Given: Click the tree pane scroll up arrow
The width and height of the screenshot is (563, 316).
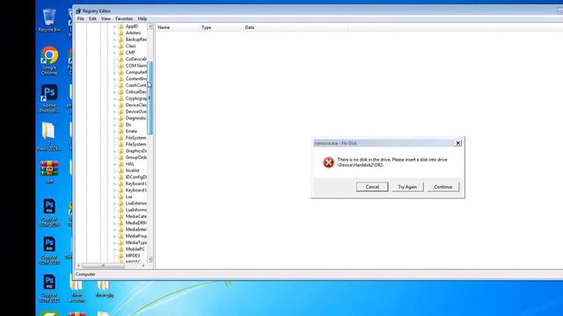Looking at the screenshot, I should coord(150,26).
